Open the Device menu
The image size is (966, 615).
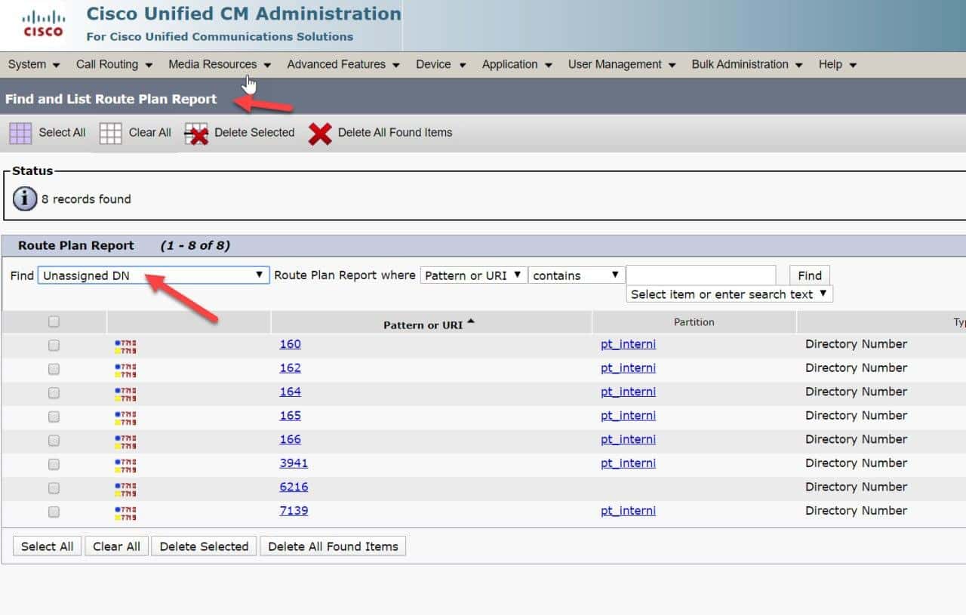[441, 64]
